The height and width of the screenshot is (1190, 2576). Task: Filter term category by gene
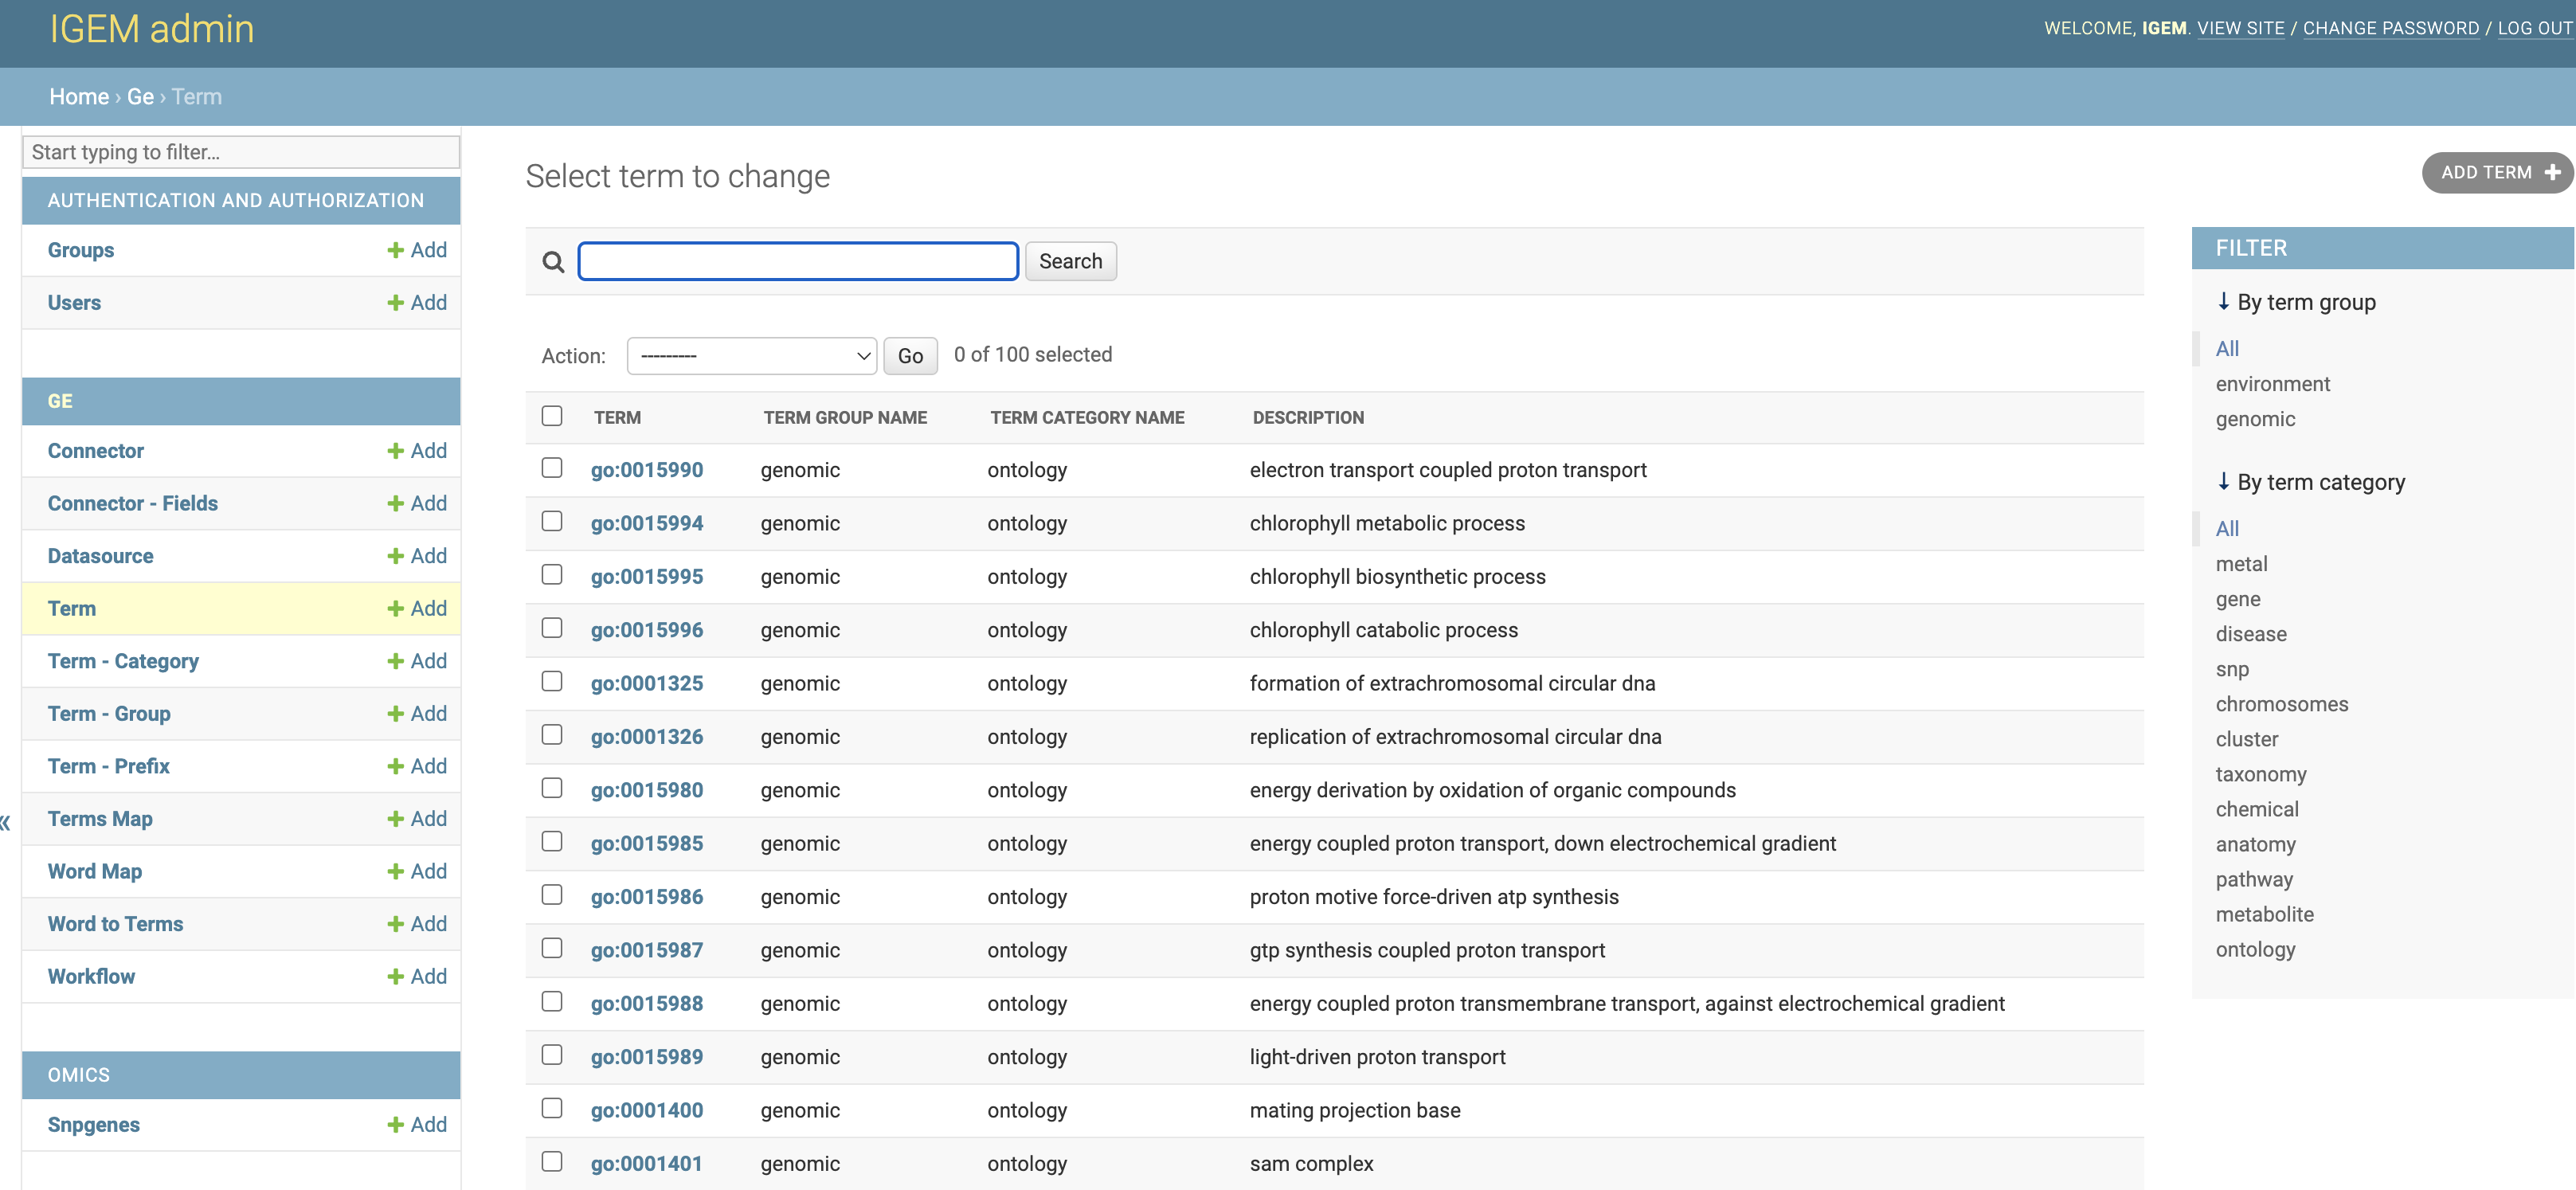[2238, 599]
